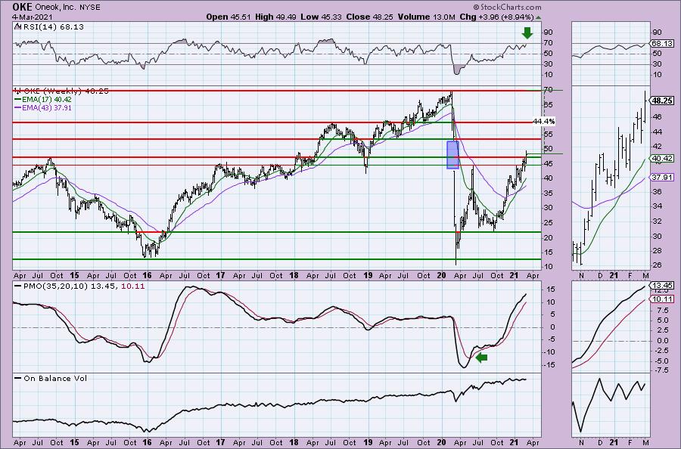Click the 68.13 RSI tag on right panel

663,43
